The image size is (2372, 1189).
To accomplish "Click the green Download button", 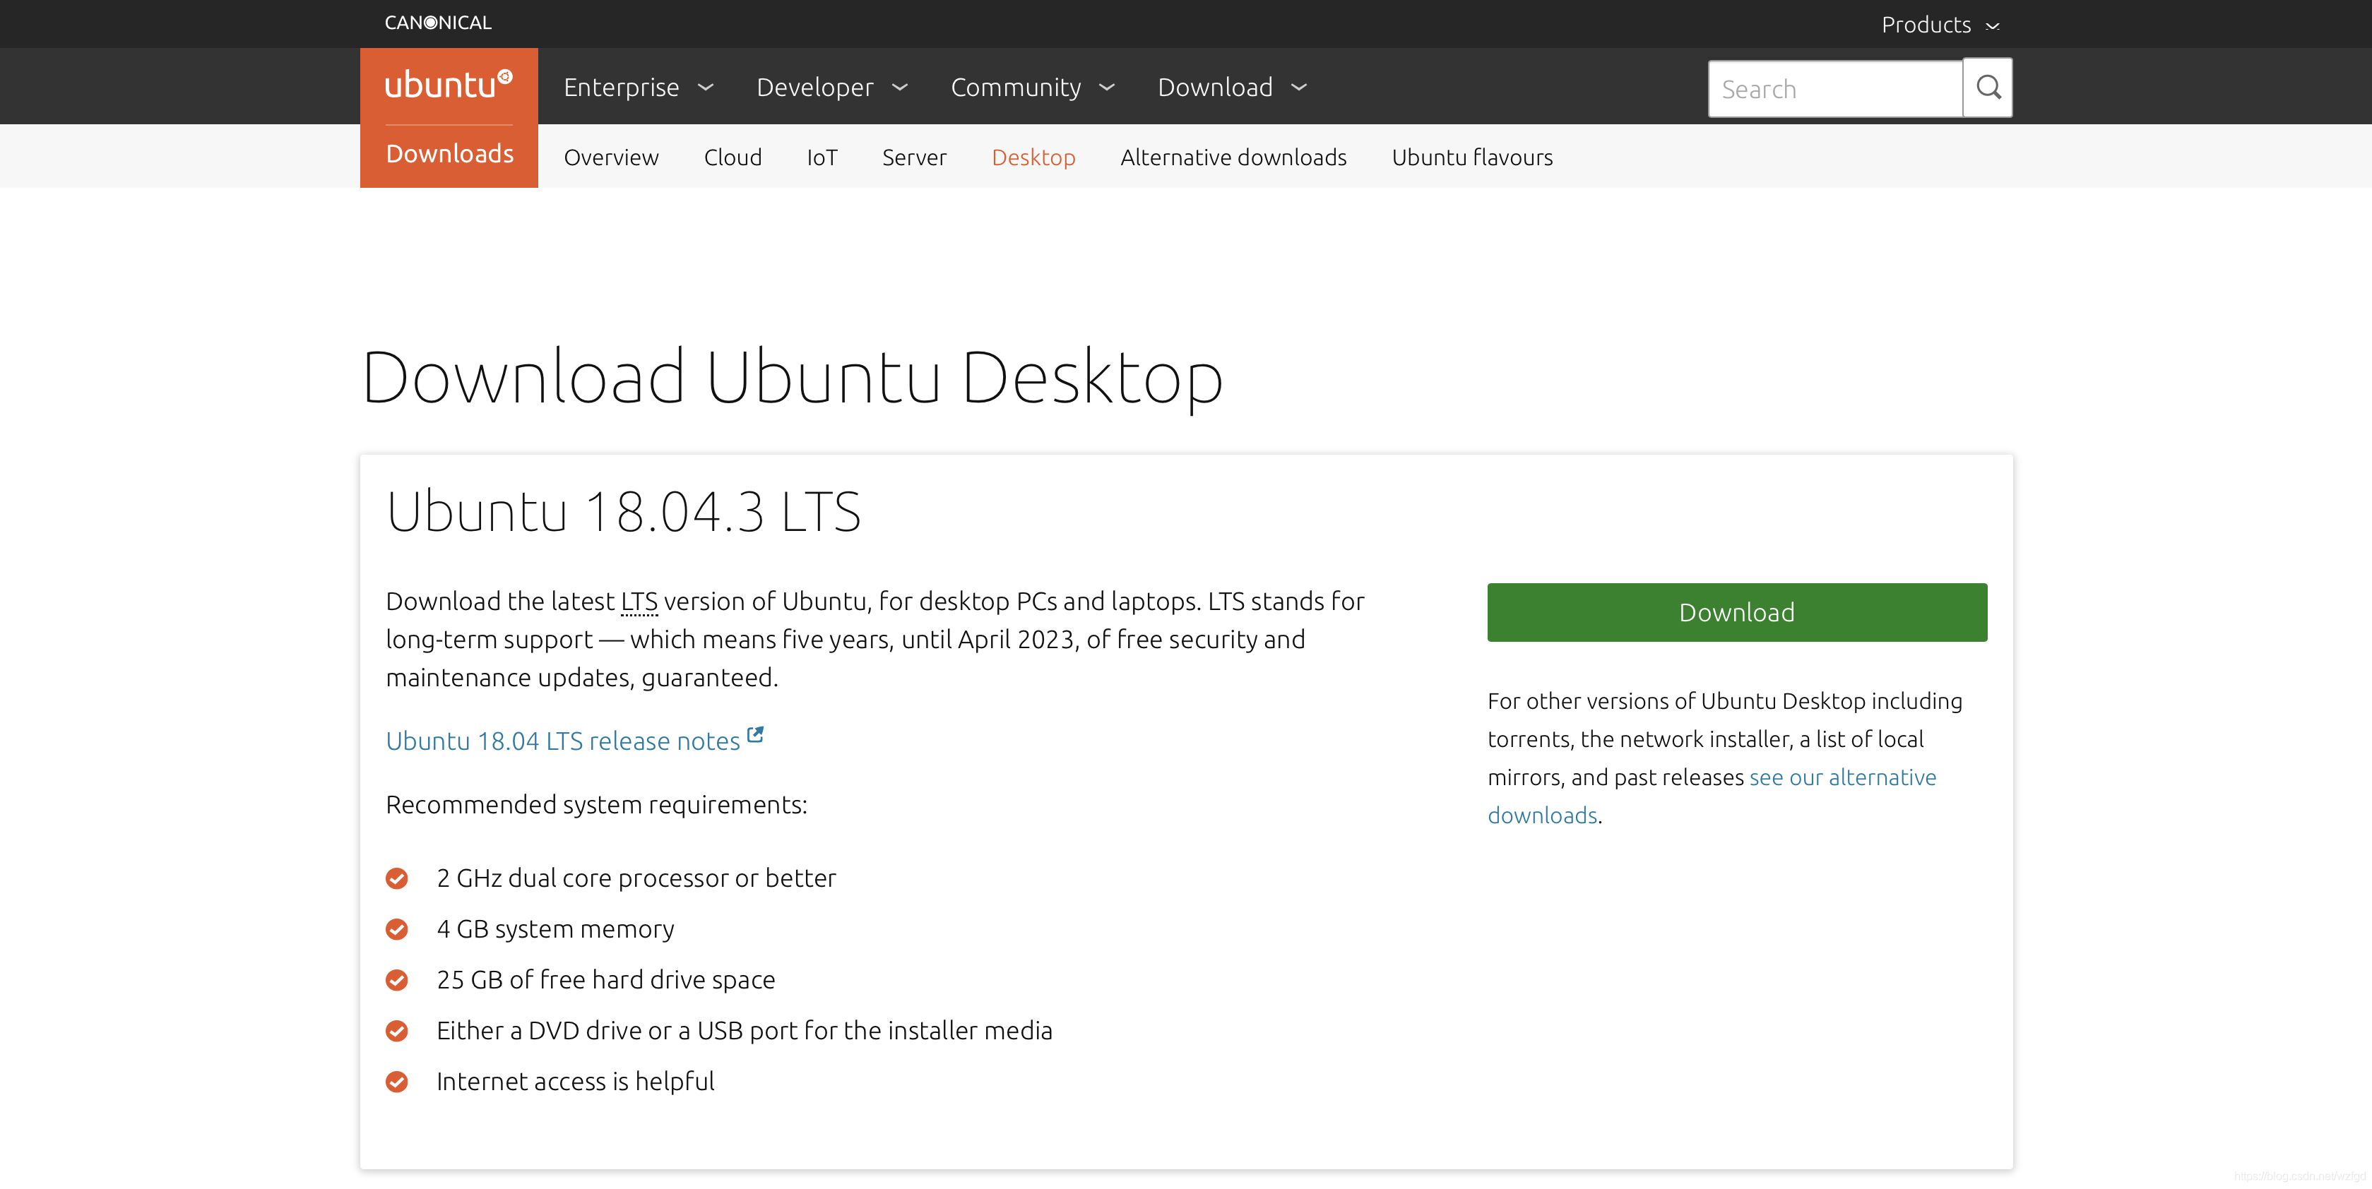I will click(x=1736, y=613).
